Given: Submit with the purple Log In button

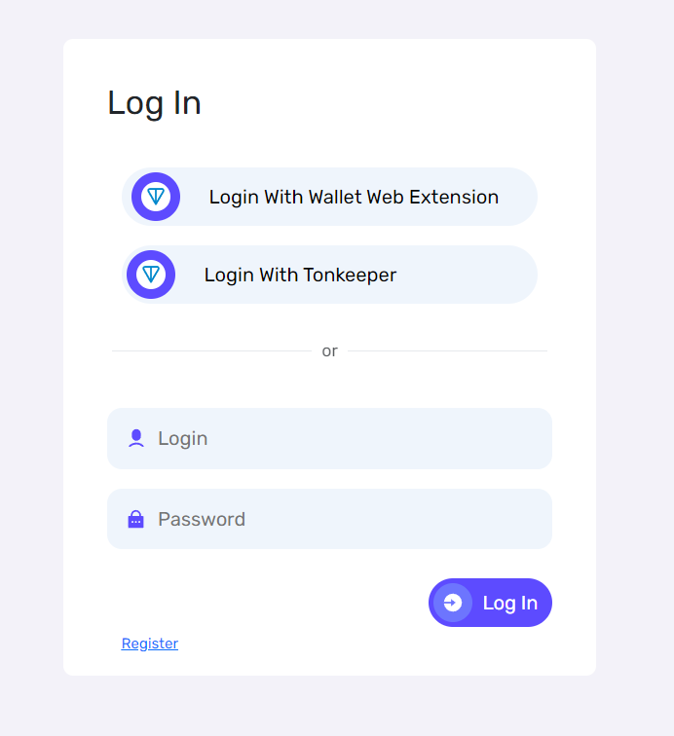Looking at the screenshot, I should pyautogui.click(x=490, y=603).
